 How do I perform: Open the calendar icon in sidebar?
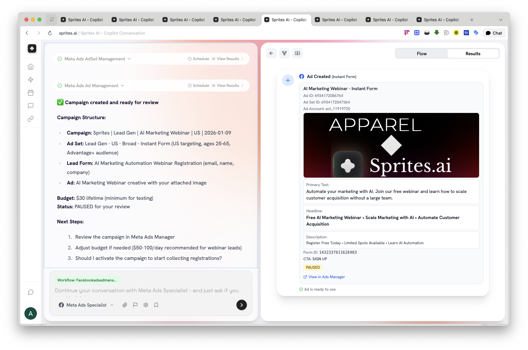[x=31, y=93]
